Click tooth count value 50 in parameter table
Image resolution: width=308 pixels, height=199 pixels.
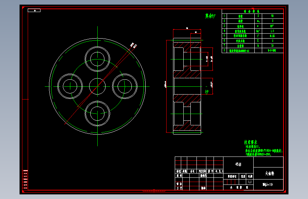pyautogui.click(x=272, y=16)
